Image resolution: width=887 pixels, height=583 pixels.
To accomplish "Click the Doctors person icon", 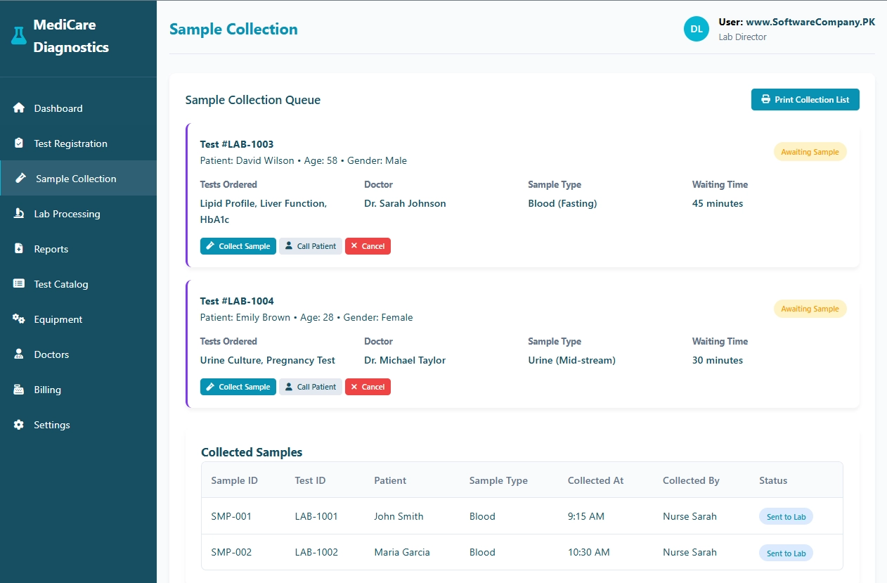I will (x=19, y=354).
